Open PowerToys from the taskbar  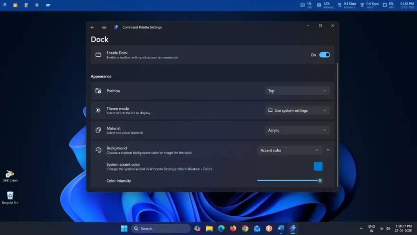tap(292, 228)
